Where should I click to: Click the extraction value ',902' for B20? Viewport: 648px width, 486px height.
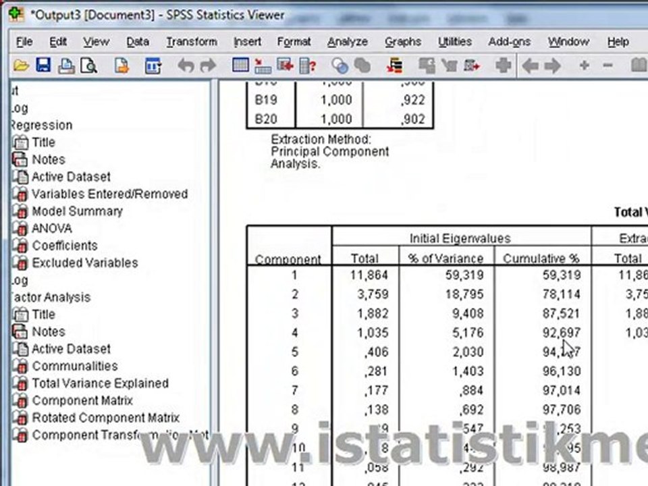[412, 119]
